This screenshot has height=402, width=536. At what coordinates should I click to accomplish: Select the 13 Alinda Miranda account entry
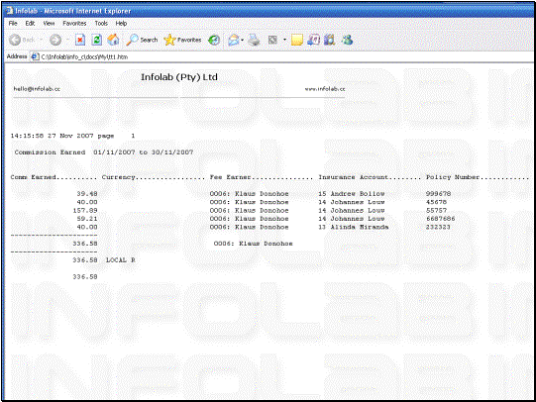click(x=354, y=227)
